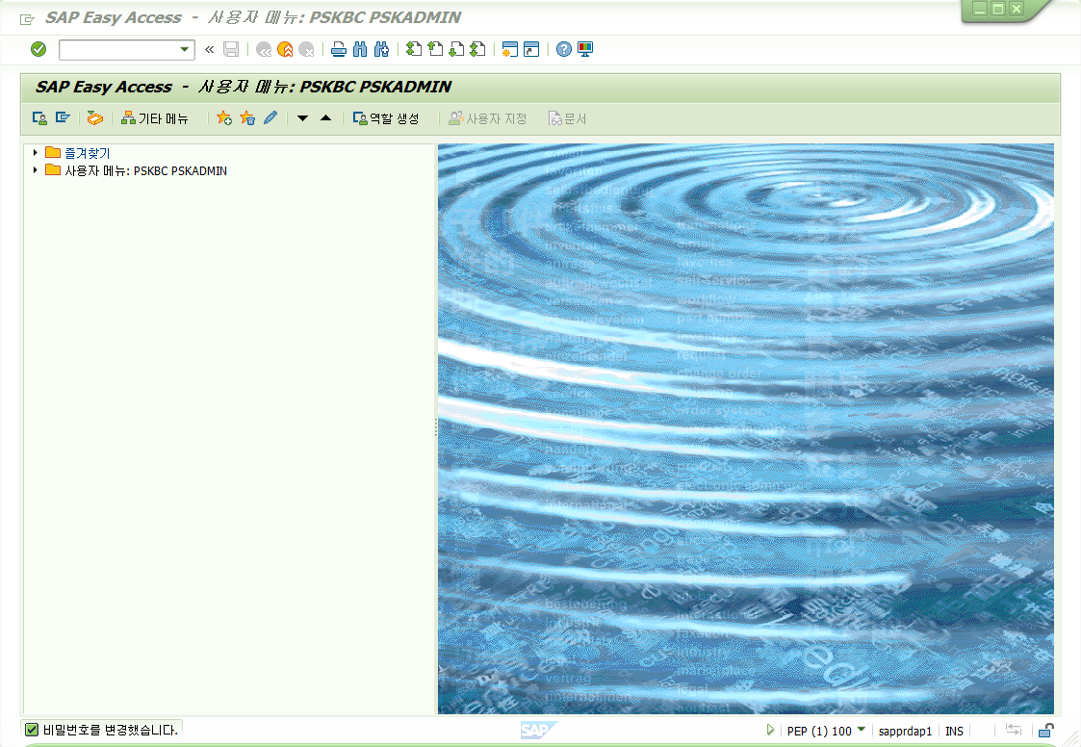Toggle the lock icon in status bar

pyautogui.click(x=1045, y=731)
